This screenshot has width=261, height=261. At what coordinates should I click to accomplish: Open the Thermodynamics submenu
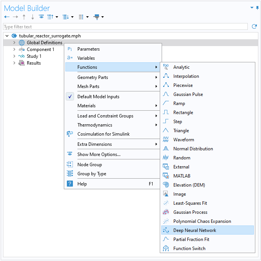coord(113,125)
